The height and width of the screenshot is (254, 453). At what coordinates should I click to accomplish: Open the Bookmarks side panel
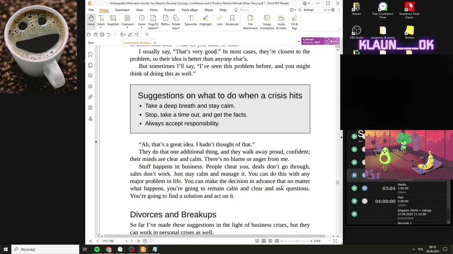[90, 55]
